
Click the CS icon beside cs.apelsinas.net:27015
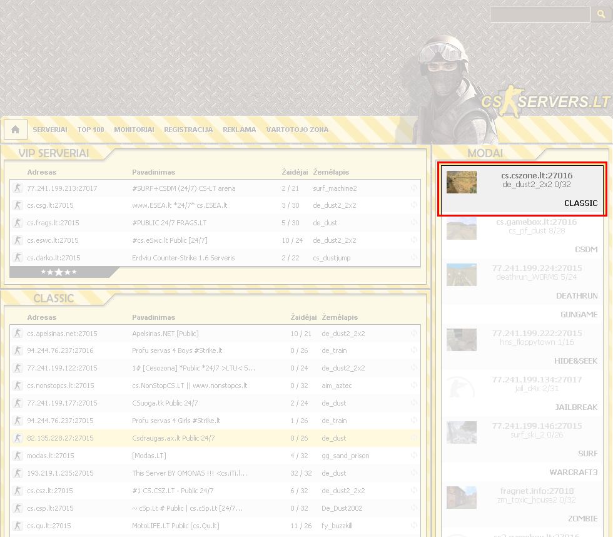coord(18,334)
